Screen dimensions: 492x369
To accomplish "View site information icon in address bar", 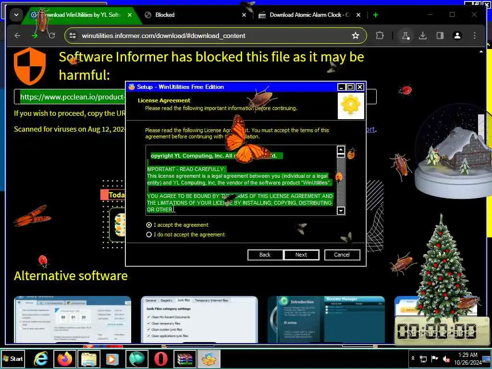I will click(x=73, y=36).
